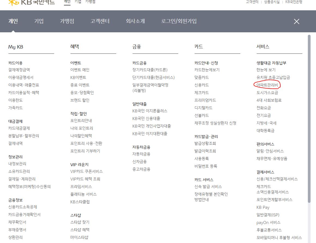The image size is (316, 243).
Task: Select 결제예정금액 under 카드이용
Action: (x=19, y=70)
